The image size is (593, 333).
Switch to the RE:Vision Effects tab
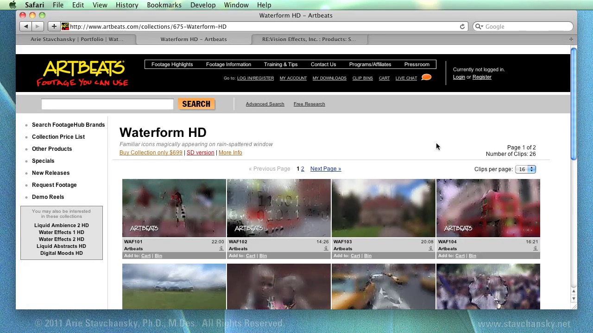click(309, 39)
